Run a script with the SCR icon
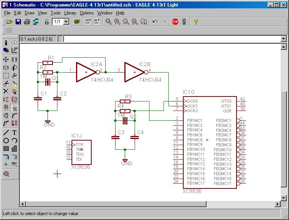Image resolution: width=289 pixels, height=220 pixels. coord(89,22)
